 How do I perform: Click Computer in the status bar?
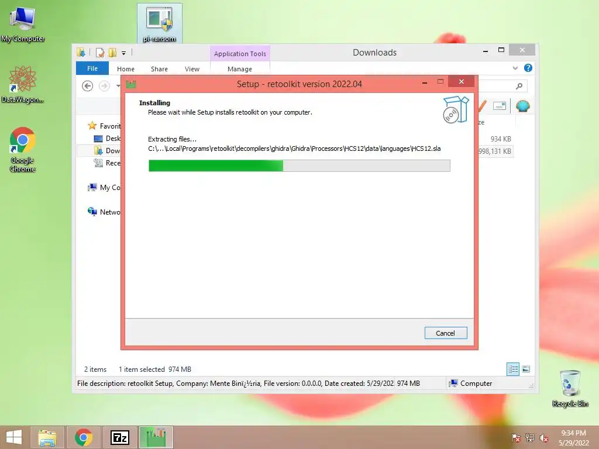point(471,384)
